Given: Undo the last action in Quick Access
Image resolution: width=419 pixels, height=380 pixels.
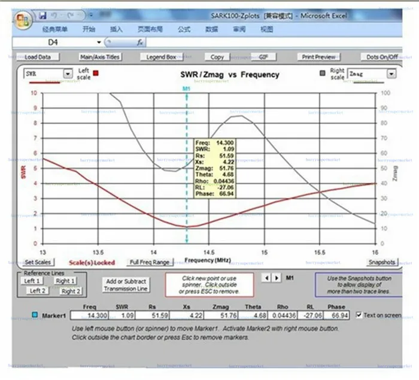Looking at the screenshot, I should pos(54,16).
